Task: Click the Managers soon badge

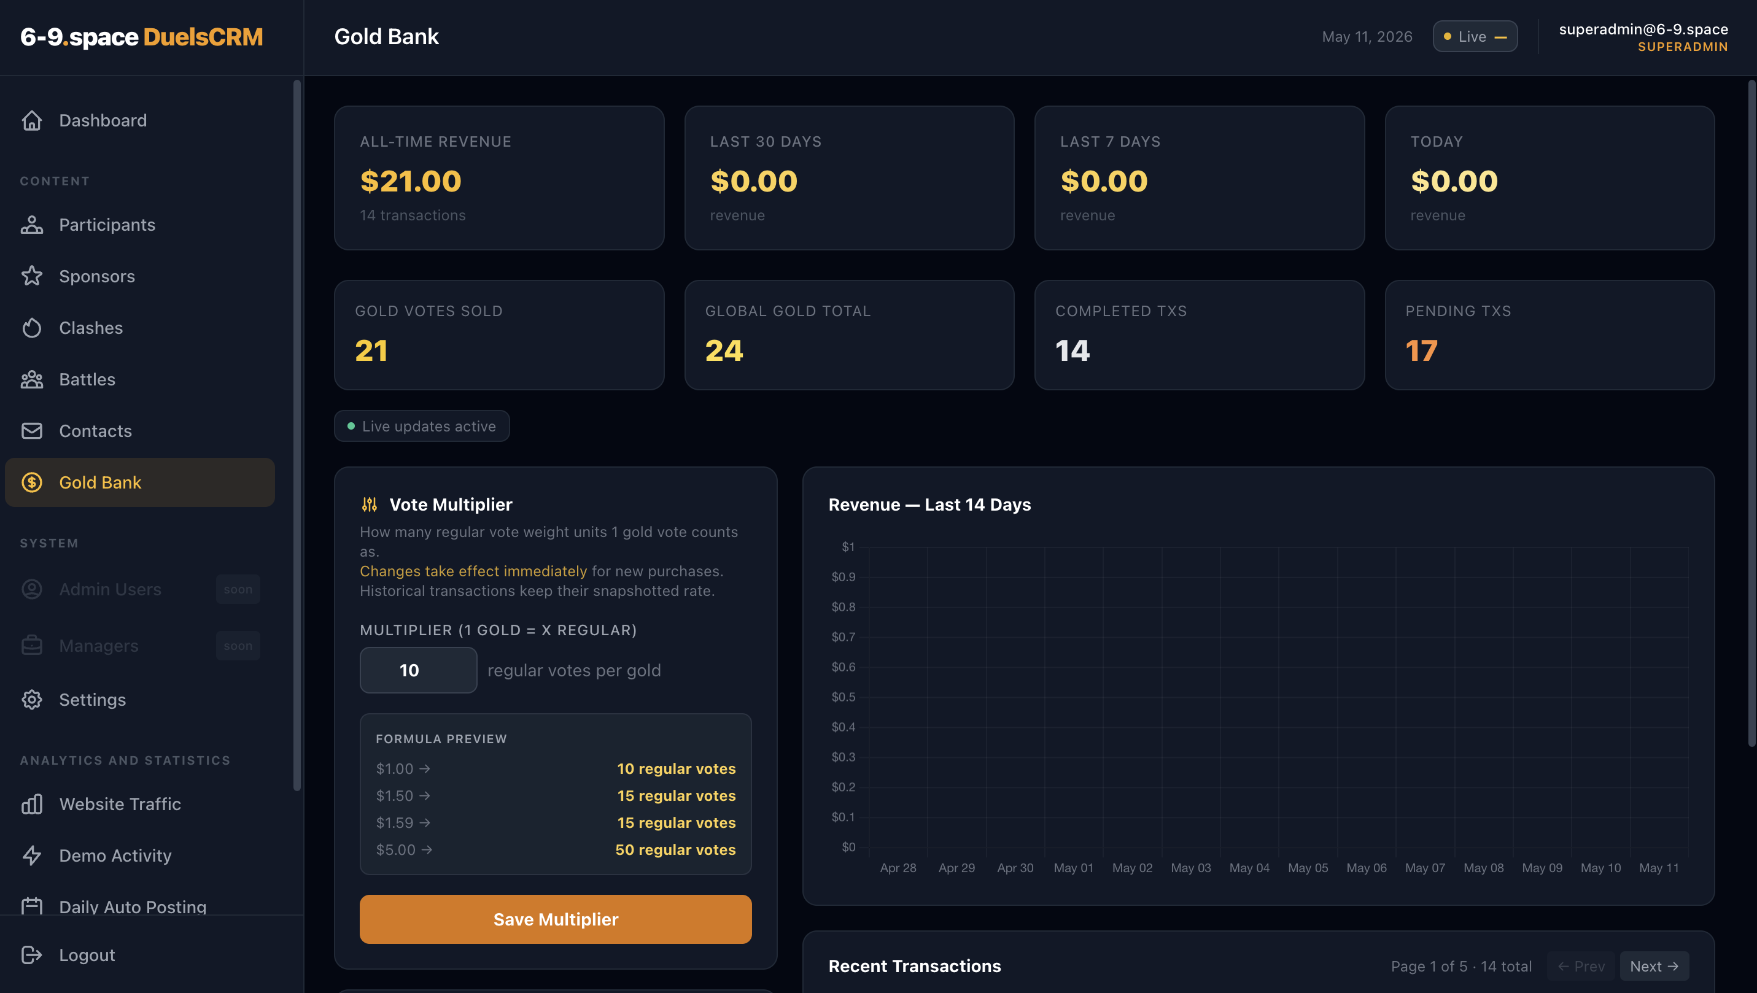Action: (238, 646)
